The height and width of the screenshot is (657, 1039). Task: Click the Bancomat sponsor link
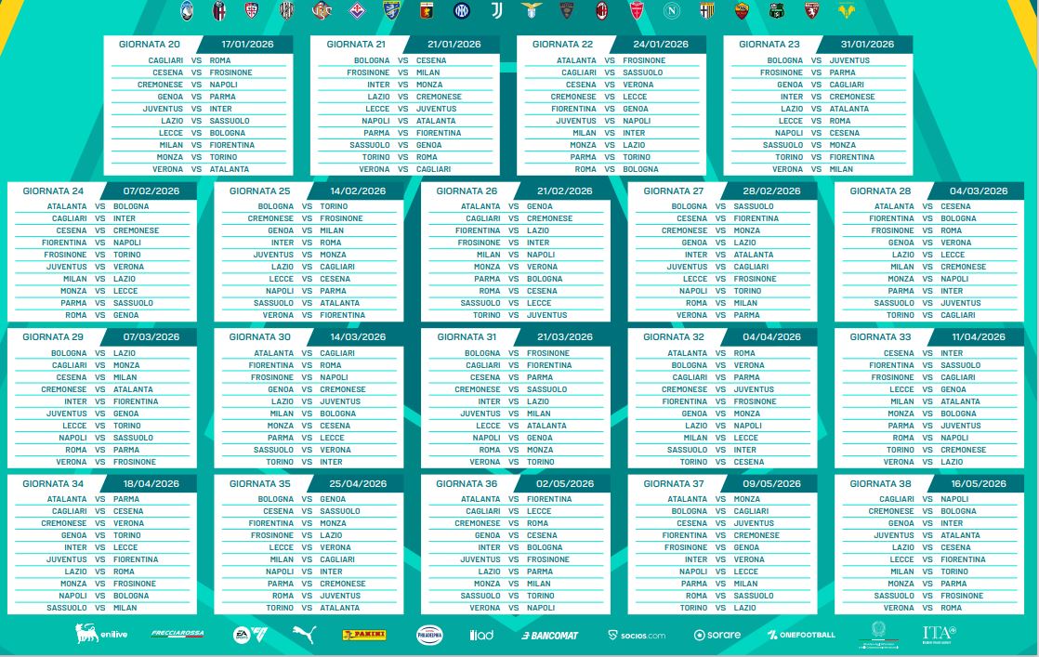click(x=549, y=635)
